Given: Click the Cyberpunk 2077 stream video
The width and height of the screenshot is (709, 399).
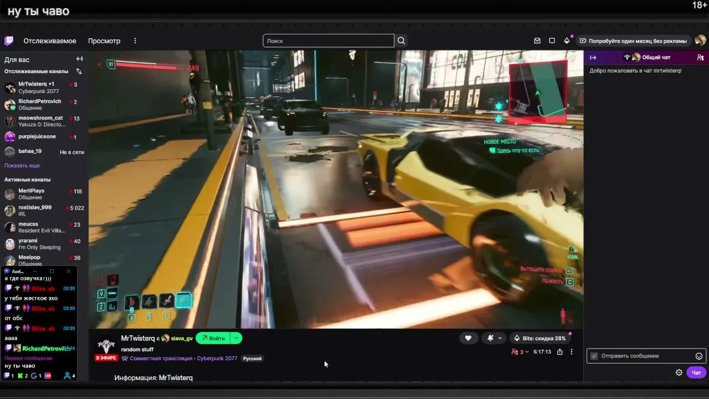Looking at the screenshot, I should tap(336, 190).
